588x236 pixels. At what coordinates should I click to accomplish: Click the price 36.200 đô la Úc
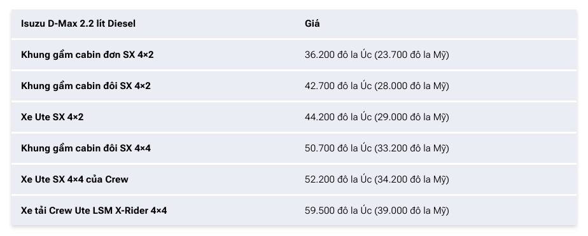[338, 55]
